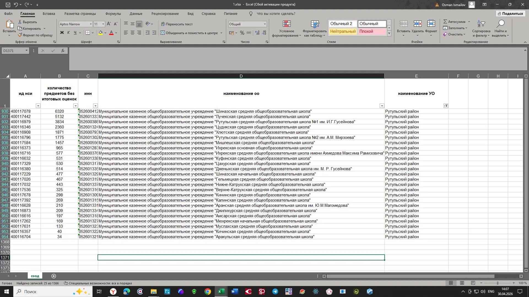
Task: Add a new sheet with plus icon
Action: point(54,276)
